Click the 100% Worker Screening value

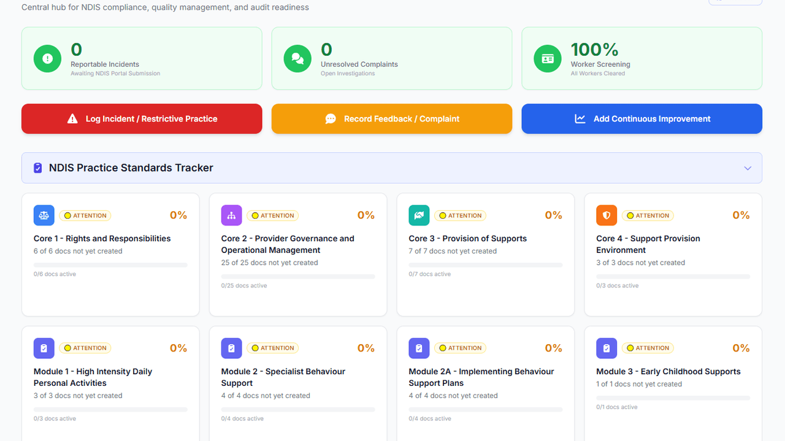coord(594,50)
